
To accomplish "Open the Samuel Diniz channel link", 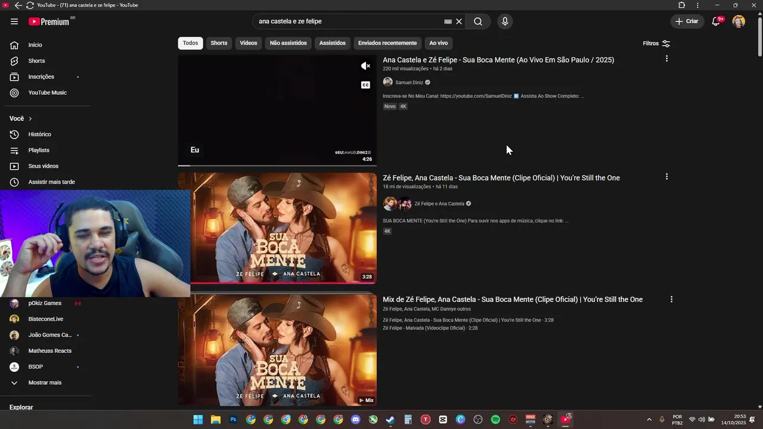I will (x=409, y=82).
